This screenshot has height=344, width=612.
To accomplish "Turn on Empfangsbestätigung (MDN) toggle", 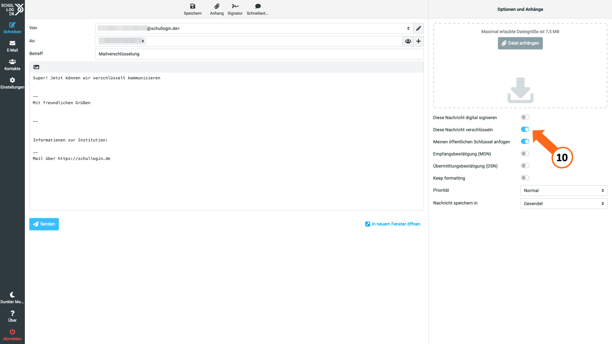I will (x=525, y=154).
